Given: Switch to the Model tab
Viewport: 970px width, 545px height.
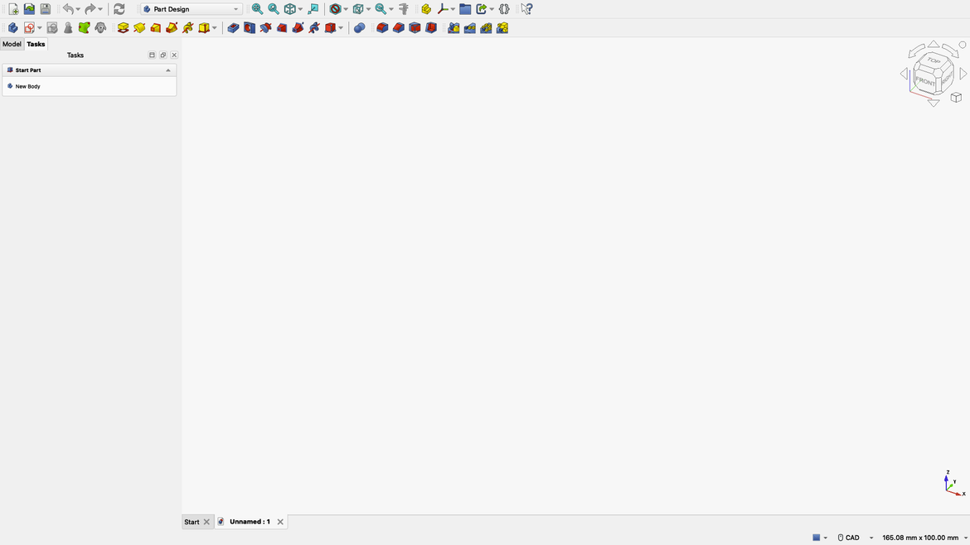Looking at the screenshot, I should coord(12,44).
